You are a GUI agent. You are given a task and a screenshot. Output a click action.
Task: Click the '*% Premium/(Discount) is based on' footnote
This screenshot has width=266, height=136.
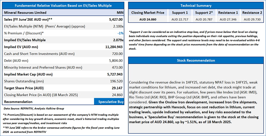[61, 119]
